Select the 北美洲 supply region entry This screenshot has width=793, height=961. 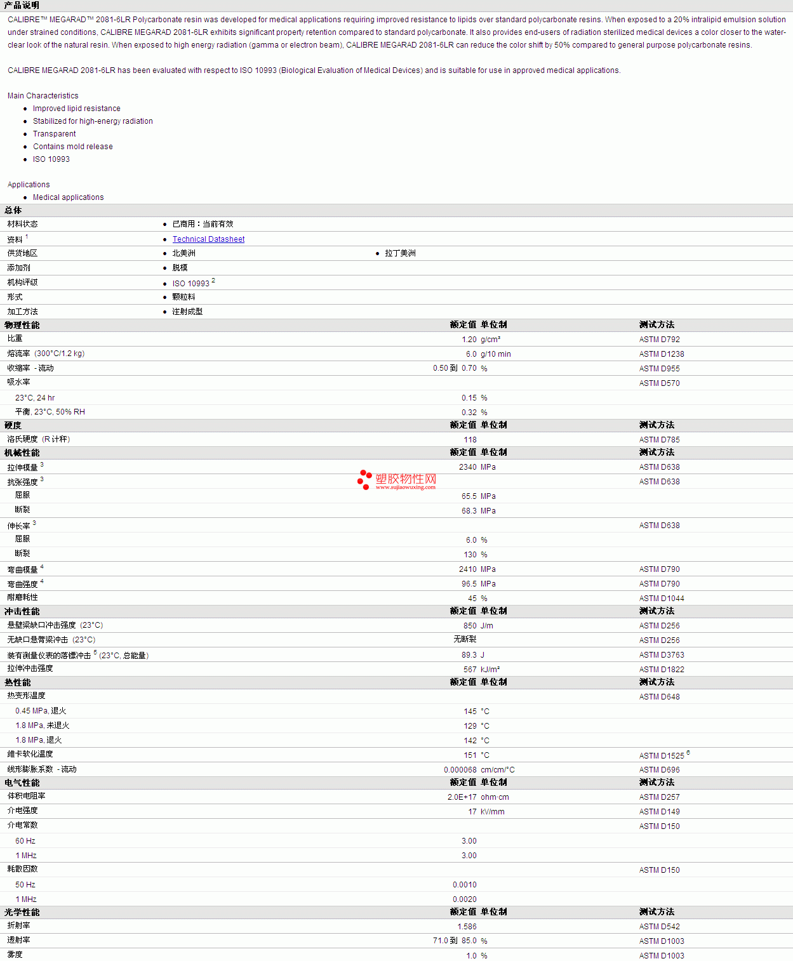tap(183, 253)
